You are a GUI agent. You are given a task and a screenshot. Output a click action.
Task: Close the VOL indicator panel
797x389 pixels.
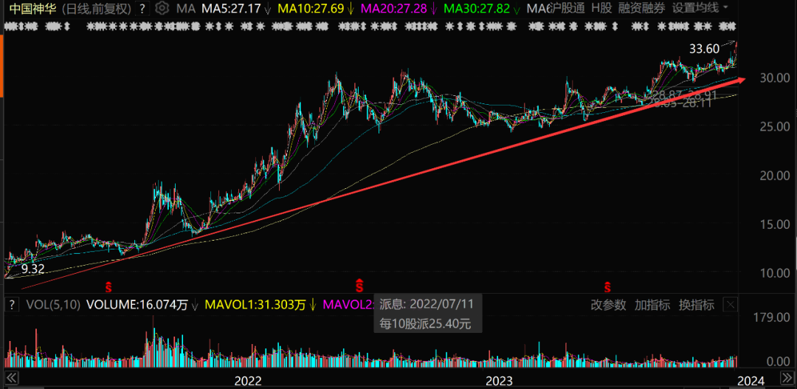click(x=730, y=305)
